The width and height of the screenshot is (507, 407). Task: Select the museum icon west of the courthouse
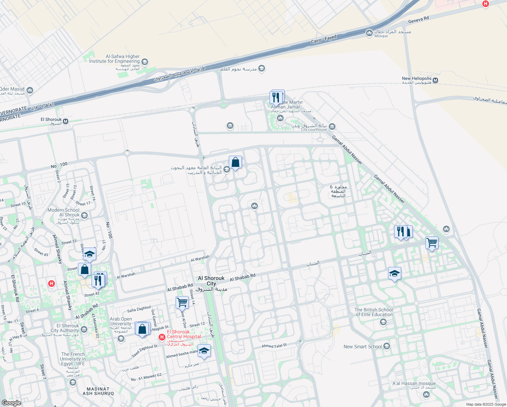tap(230, 126)
